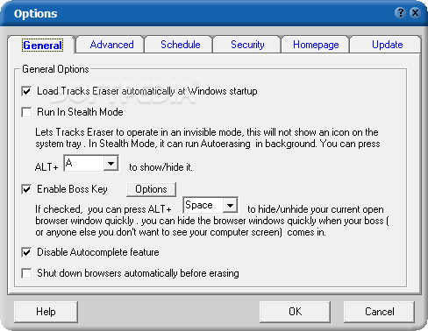The image size is (428, 331).
Task: Click the 'Run In Stealth Mode' label text
Action: tap(80, 112)
